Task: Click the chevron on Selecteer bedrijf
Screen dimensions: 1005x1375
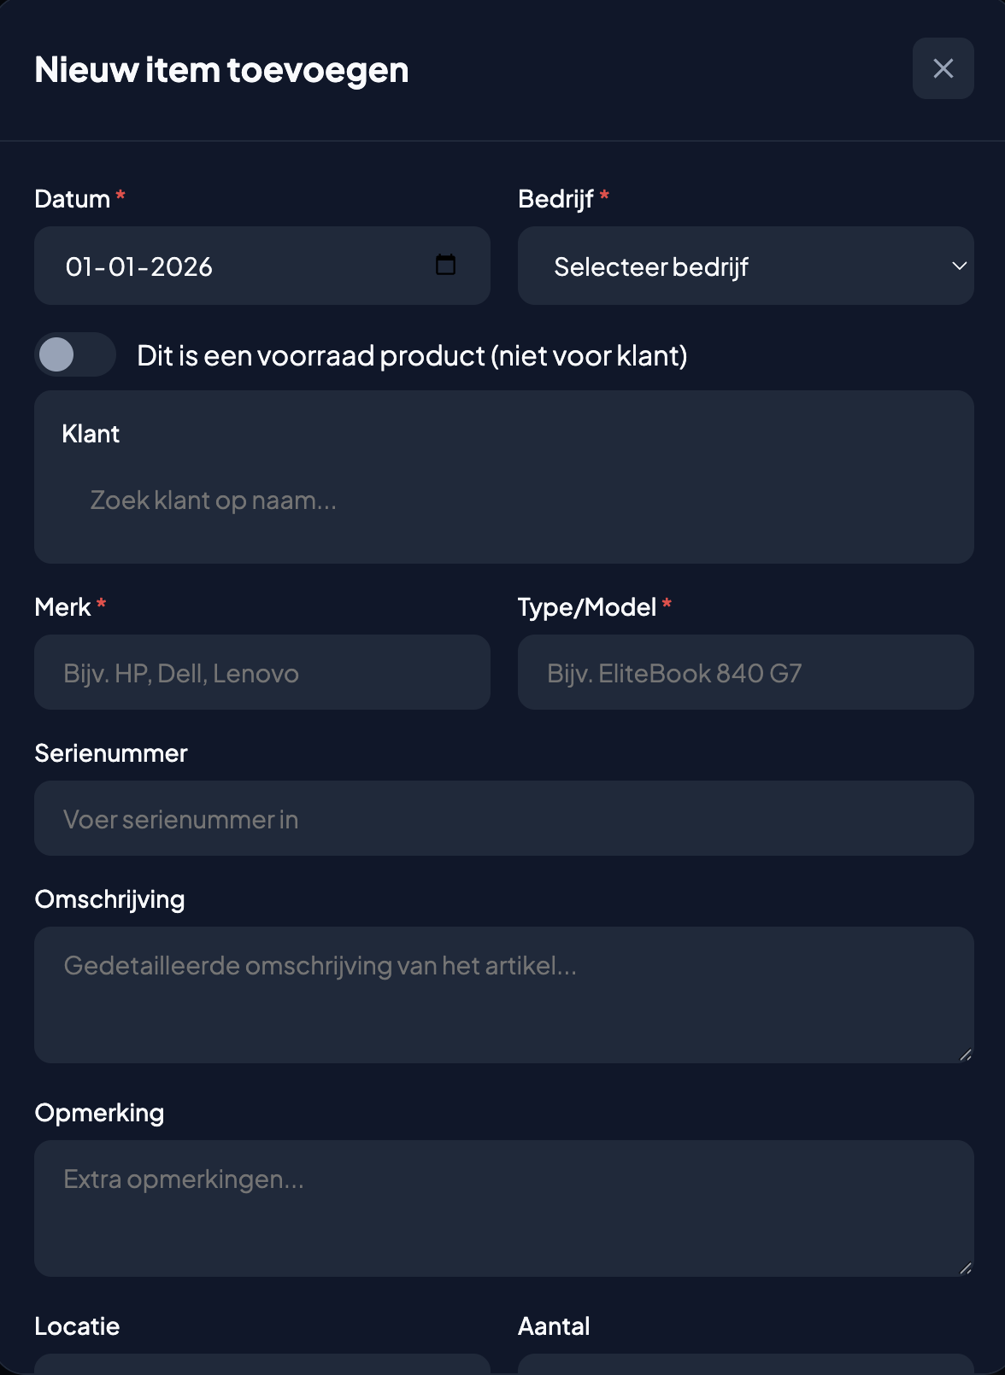Action: click(x=959, y=266)
